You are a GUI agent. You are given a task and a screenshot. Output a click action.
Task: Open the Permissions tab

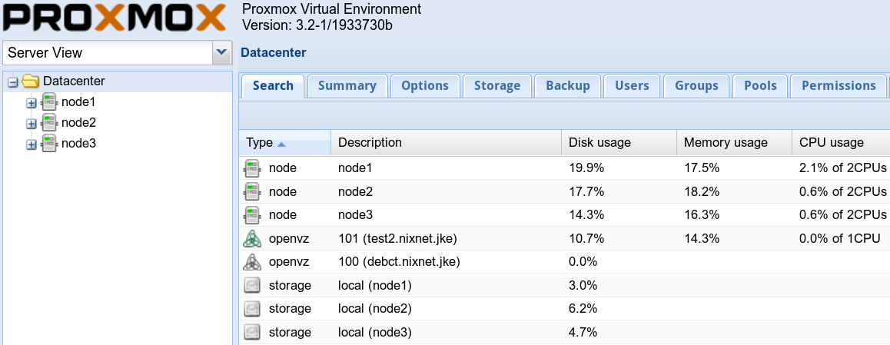point(839,86)
